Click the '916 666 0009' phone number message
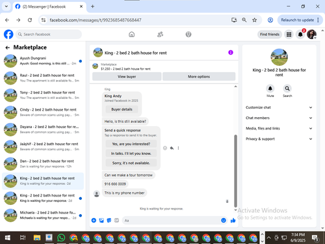 (x=115, y=184)
